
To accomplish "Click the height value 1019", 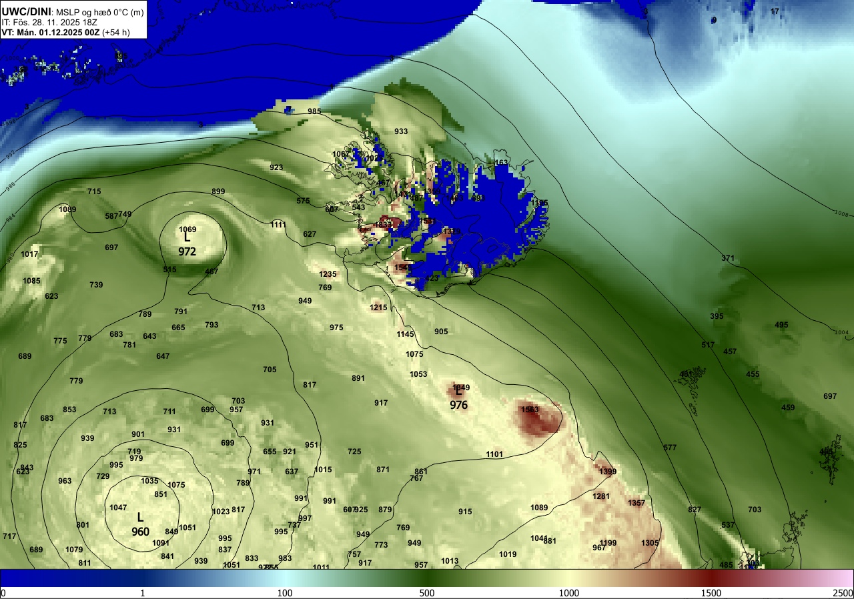I will coord(508,554).
